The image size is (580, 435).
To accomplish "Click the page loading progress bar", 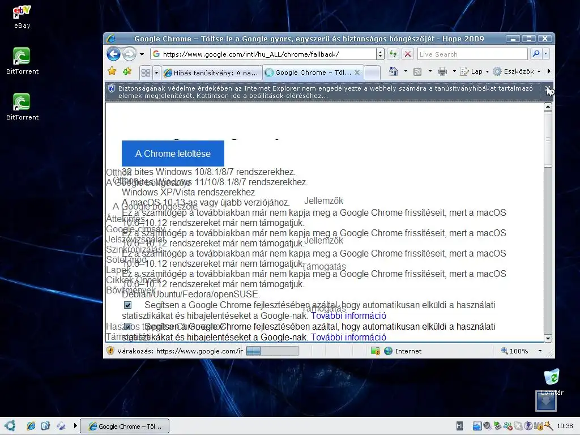I will (272, 351).
